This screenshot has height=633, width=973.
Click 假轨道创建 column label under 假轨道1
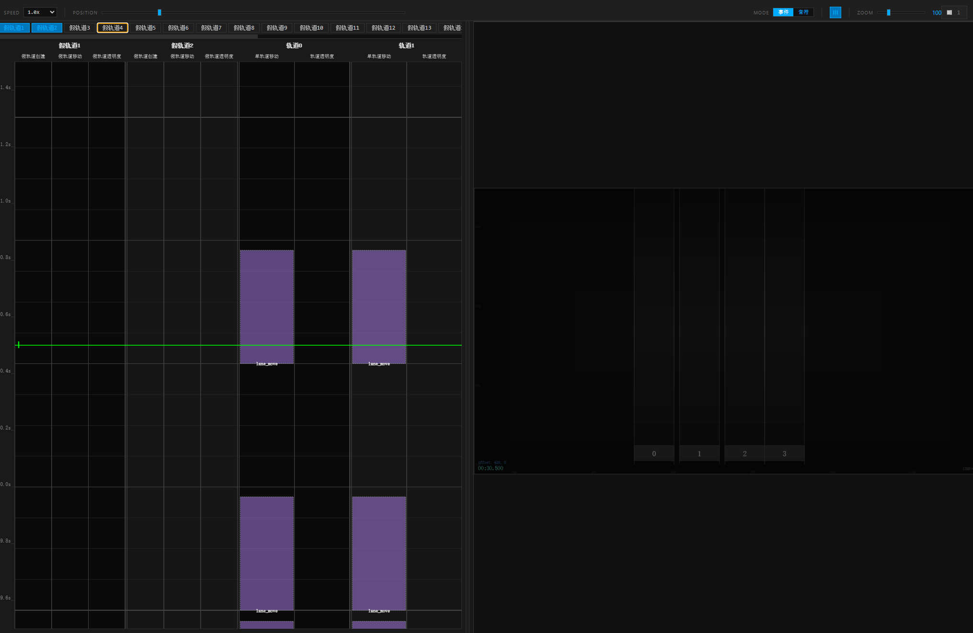(33, 57)
